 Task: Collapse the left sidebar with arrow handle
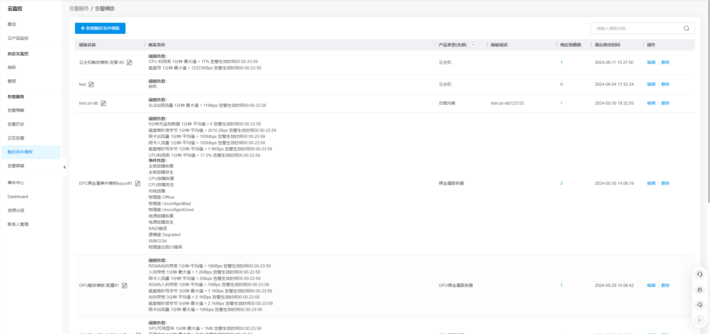tap(64, 167)
